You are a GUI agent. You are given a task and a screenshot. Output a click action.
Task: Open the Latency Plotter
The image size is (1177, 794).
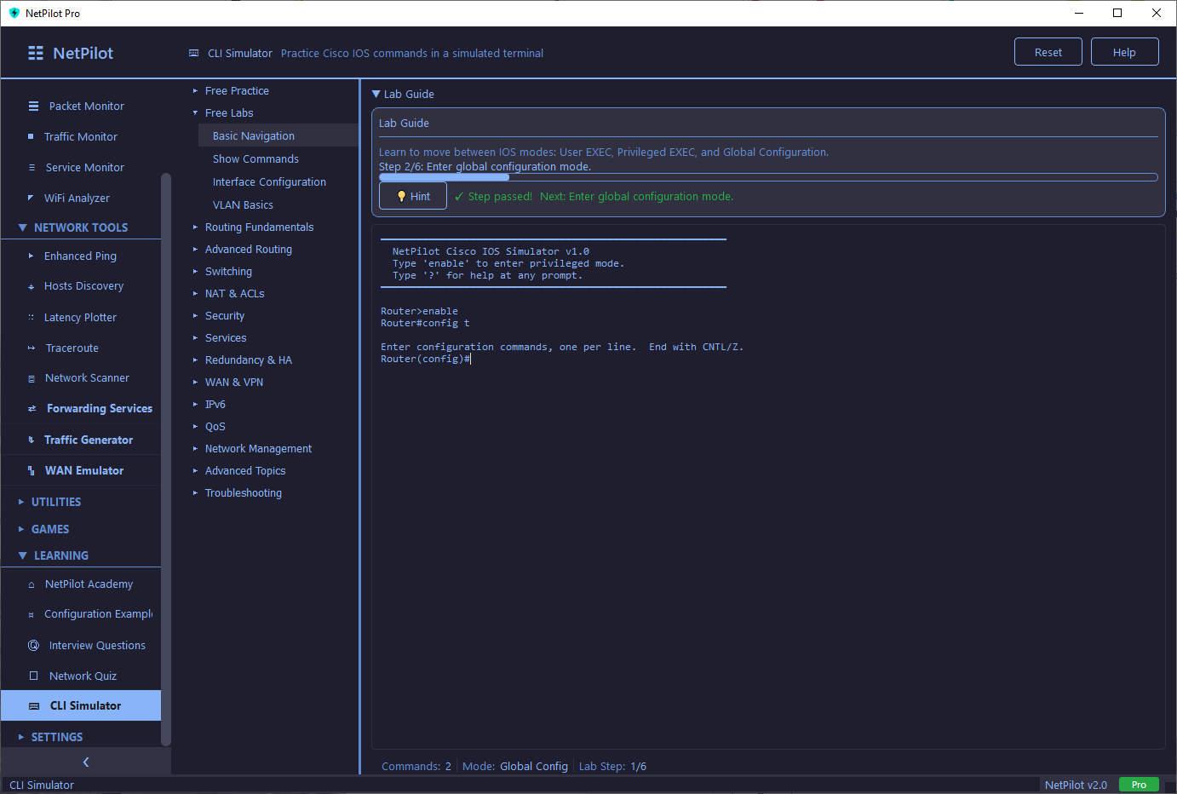click(x=80, y=317)
